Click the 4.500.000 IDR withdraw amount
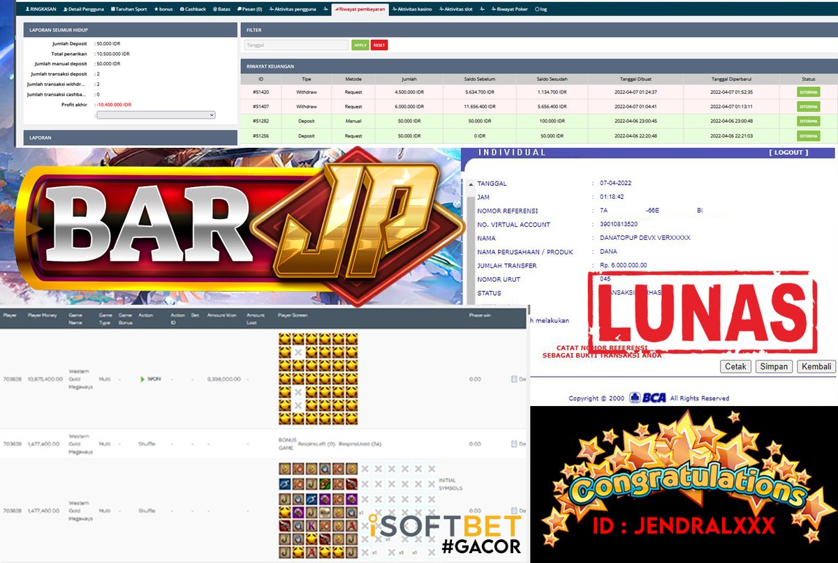This screenshot has width=838, height=563. [409, 91]
